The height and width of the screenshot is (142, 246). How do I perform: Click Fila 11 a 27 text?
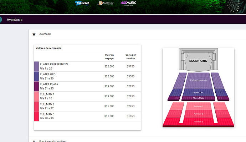47,108
